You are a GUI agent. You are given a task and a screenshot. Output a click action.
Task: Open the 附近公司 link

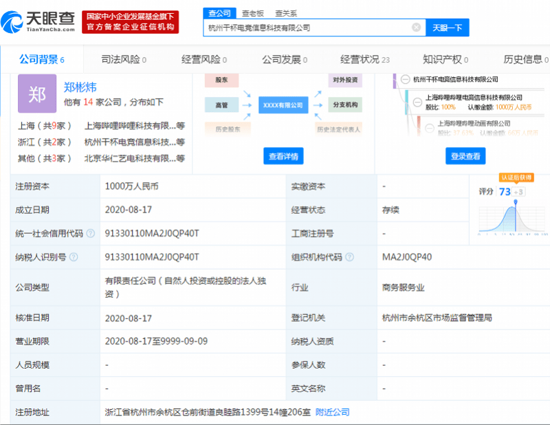pyautogui.click(x=332, y=412)
